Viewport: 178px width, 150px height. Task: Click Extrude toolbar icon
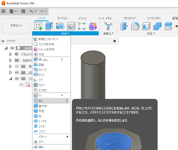click(49, 26)
